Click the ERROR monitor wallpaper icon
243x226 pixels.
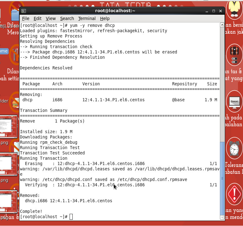[x=234, y=101]
